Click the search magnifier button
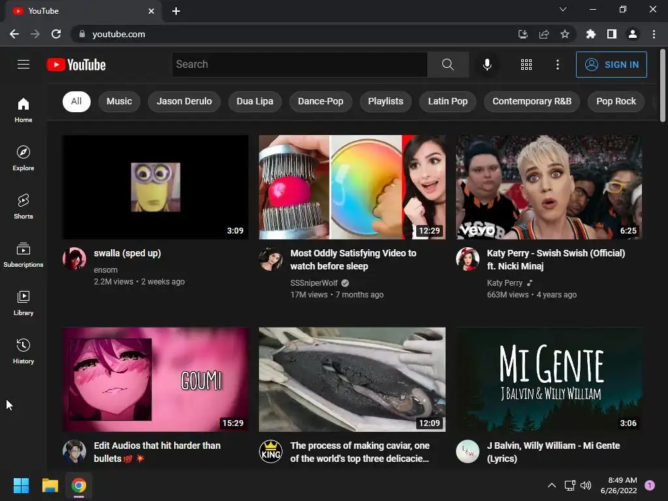Image resolution: width=668 pixels, height=501 pixels. (x=448, y=65)
